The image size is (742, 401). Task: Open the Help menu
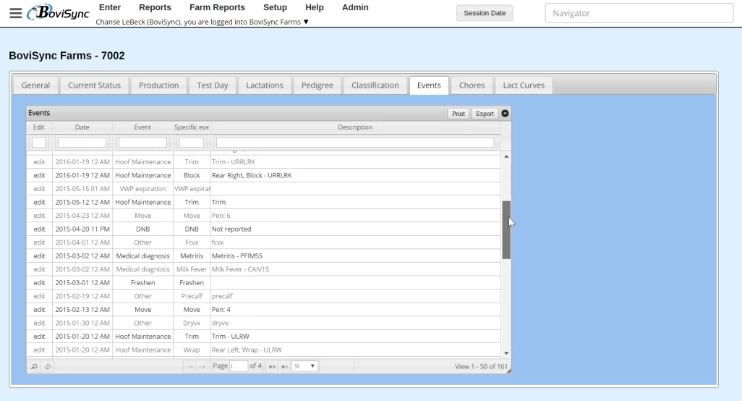(x=314, y=7)
